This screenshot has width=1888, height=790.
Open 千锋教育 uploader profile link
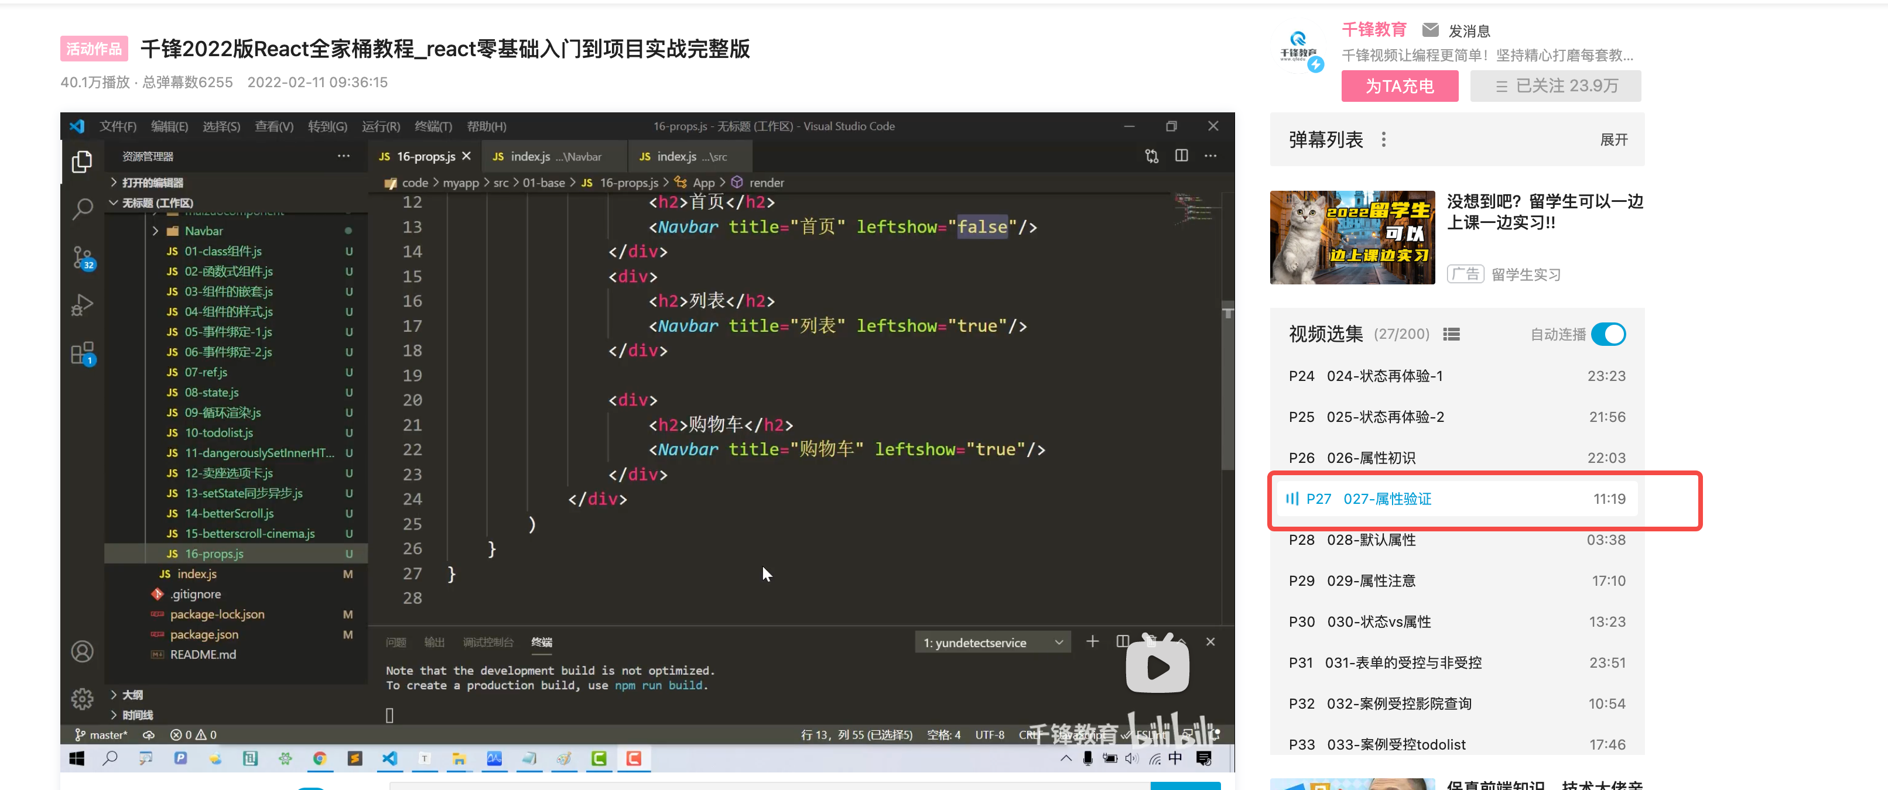click(x=1373, y=29)
